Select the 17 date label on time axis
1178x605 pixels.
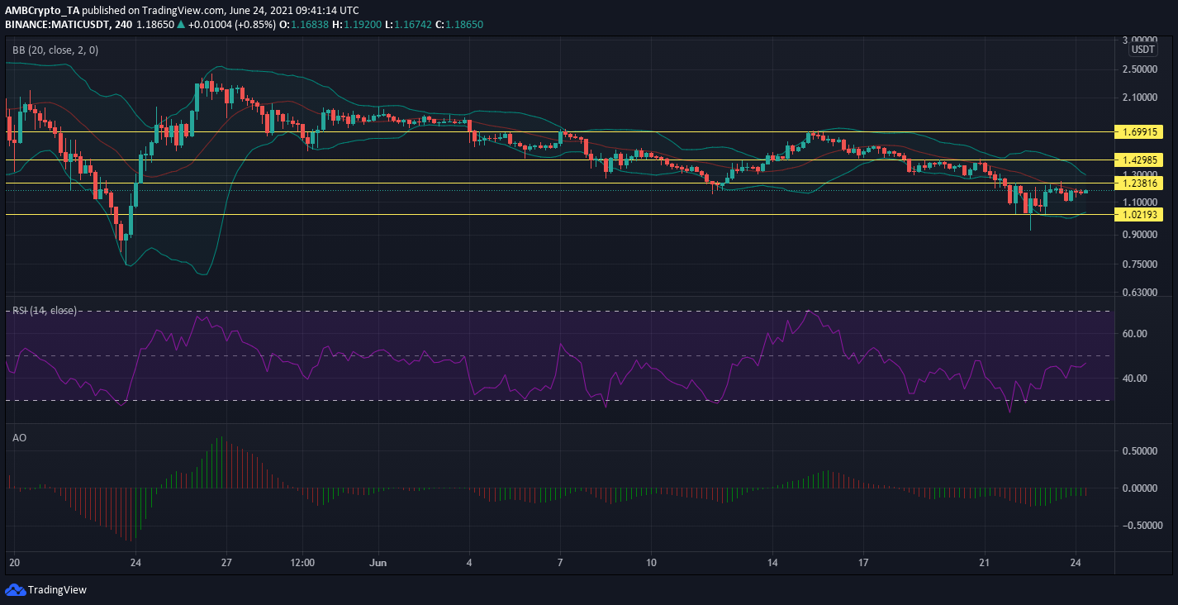[x=862, y=564]
